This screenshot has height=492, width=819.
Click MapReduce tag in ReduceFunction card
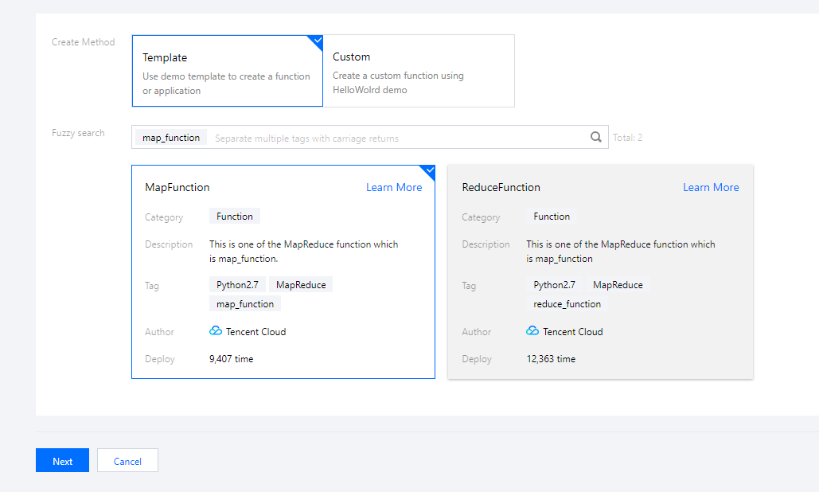(x=618, y=285)
